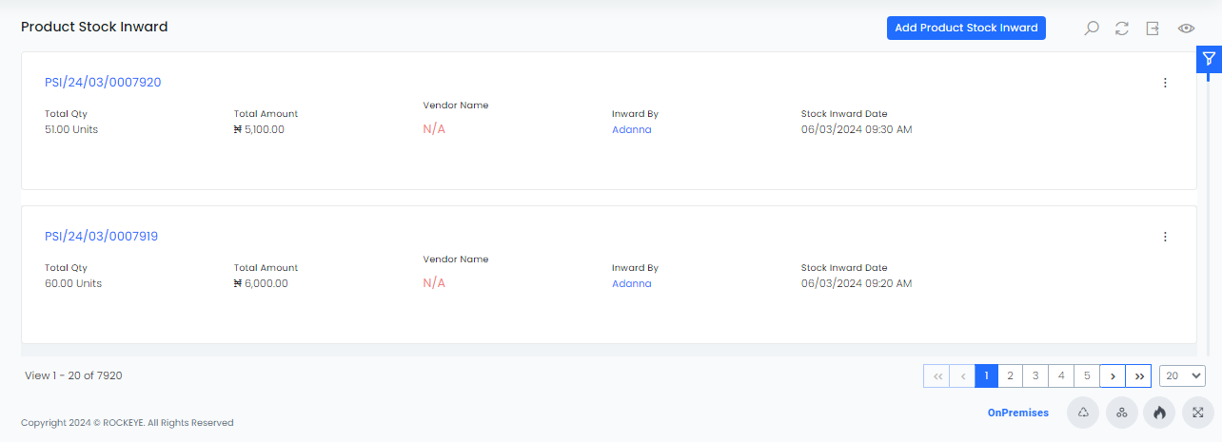
Task: Click N/A vendor in PSI/24/03/0007920 card
Action: pos(434,129)
